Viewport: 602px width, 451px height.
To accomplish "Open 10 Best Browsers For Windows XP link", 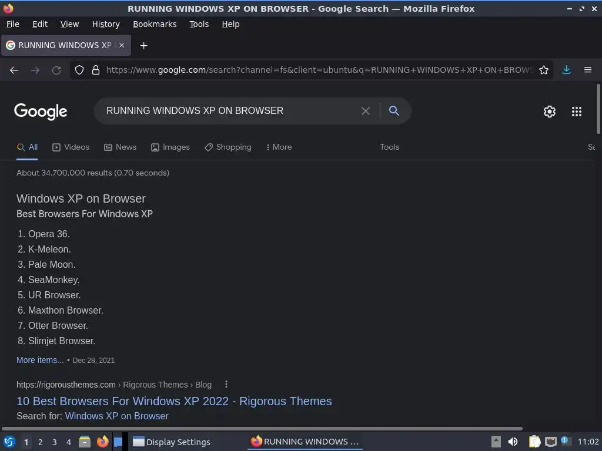I will [174, 401].
